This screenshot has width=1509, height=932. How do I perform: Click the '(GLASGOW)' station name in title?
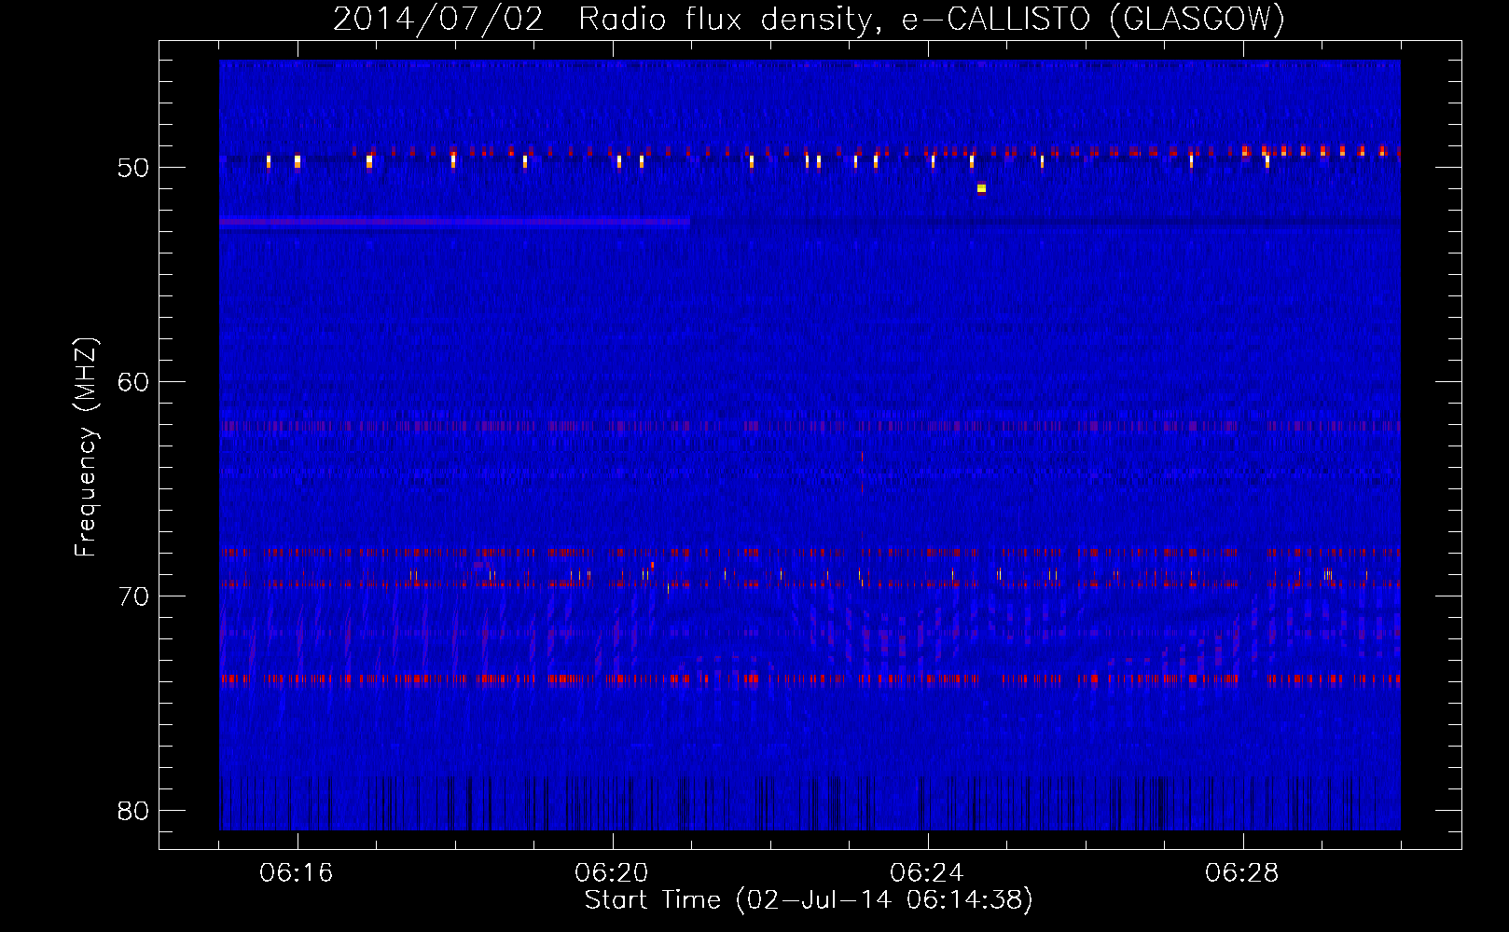click(1198, 19)
